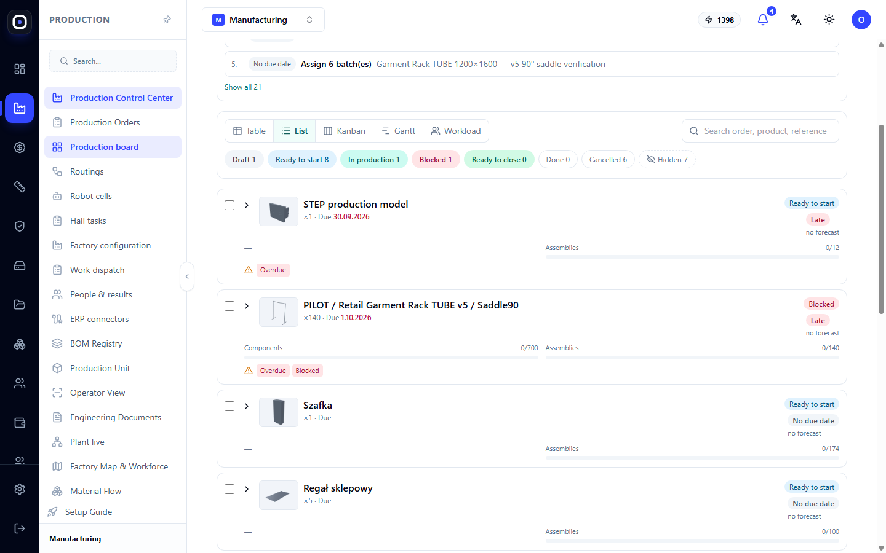This screenshot has height=553, width=886.
Task: Click Components progress bar of PILOT order
Action: [x=391, y=357]
